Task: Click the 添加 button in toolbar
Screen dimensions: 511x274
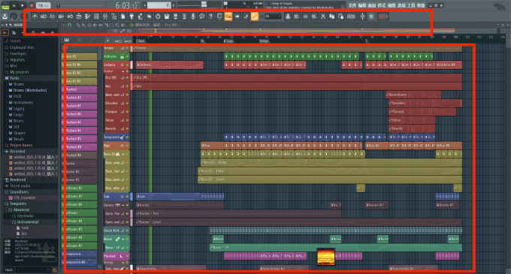Action: click(351, 17)
